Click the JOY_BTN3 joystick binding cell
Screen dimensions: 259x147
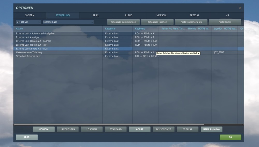(x=225, y=52)
